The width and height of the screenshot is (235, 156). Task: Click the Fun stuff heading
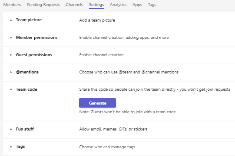25,129
